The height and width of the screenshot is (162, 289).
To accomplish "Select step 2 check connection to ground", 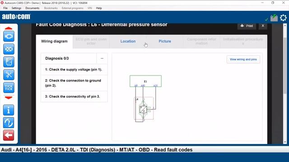I will click(x=74, y=83).
